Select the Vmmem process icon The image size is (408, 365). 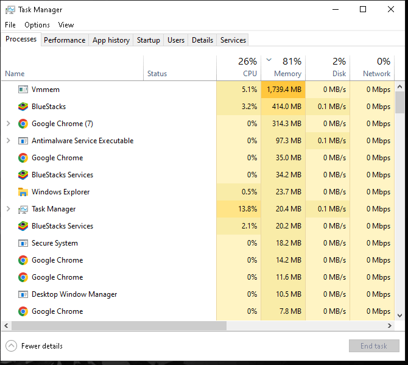point(23,90)
